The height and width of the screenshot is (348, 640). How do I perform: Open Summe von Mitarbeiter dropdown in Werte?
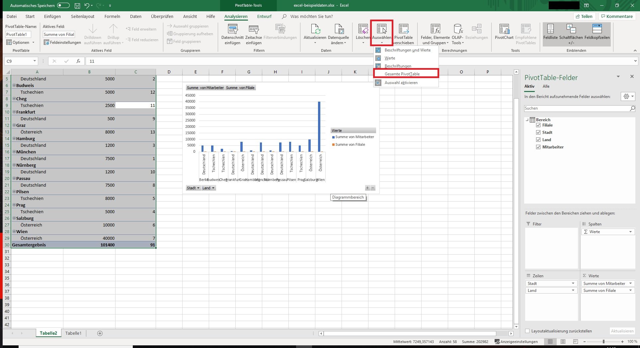pos(630,284)
